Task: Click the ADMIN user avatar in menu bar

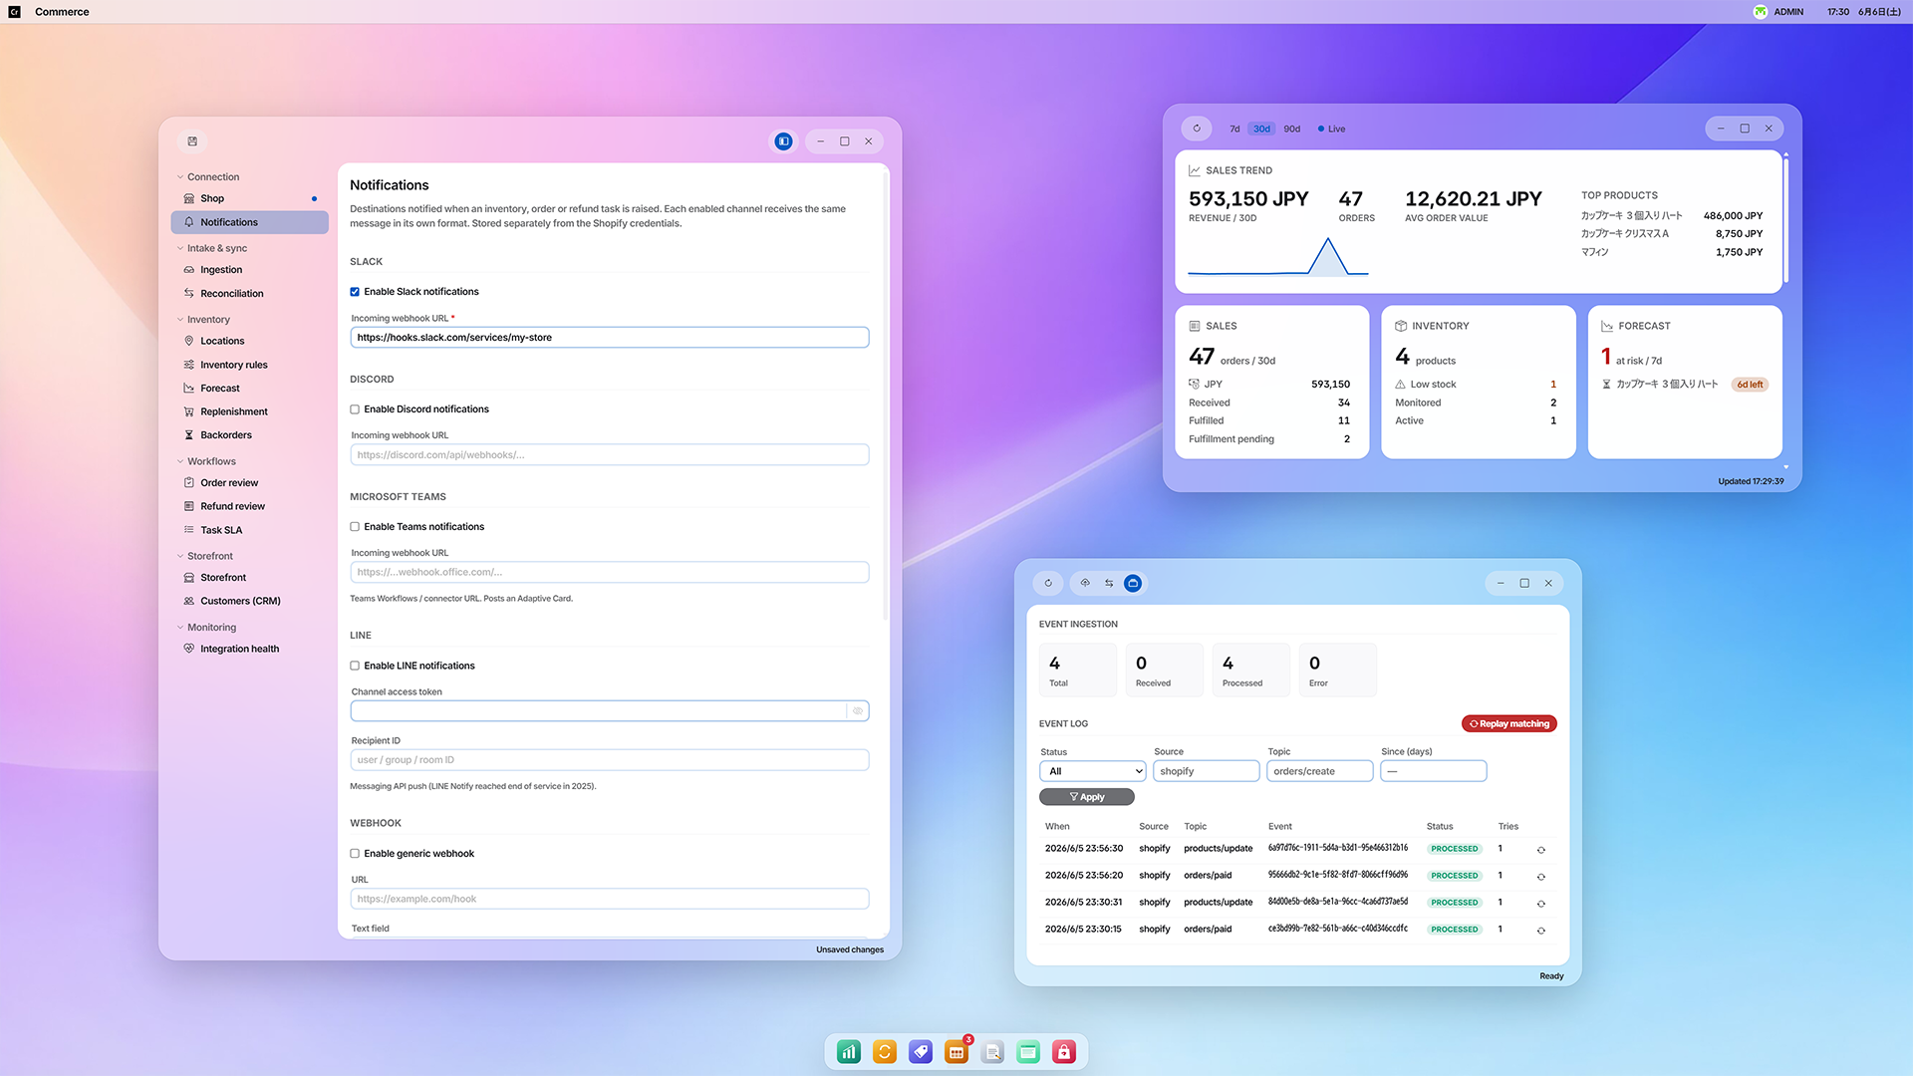Action: [1761, 12]
